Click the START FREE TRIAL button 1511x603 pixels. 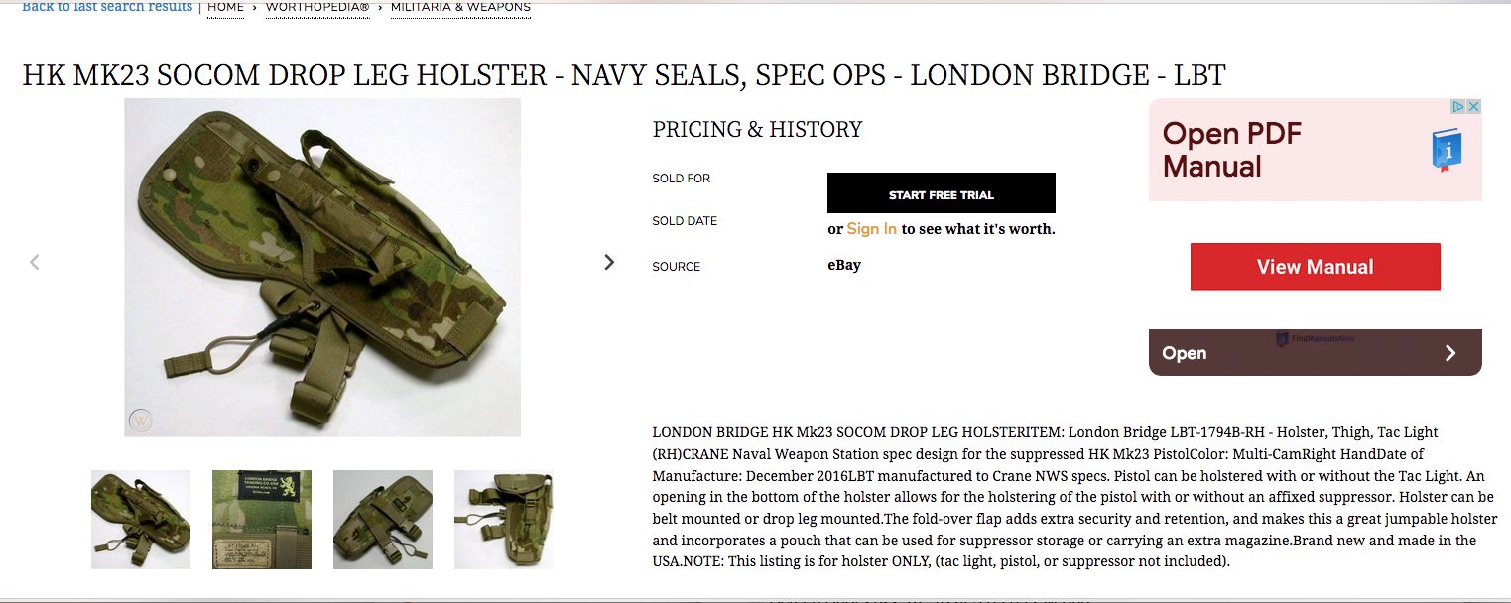pyautogui.click(x=942, y=193)
